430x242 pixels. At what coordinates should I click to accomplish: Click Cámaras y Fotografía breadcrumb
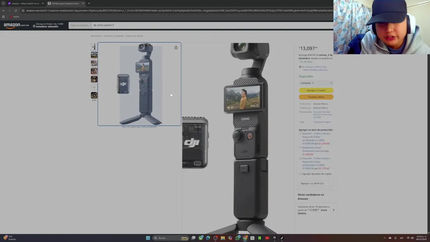(114, 36)
